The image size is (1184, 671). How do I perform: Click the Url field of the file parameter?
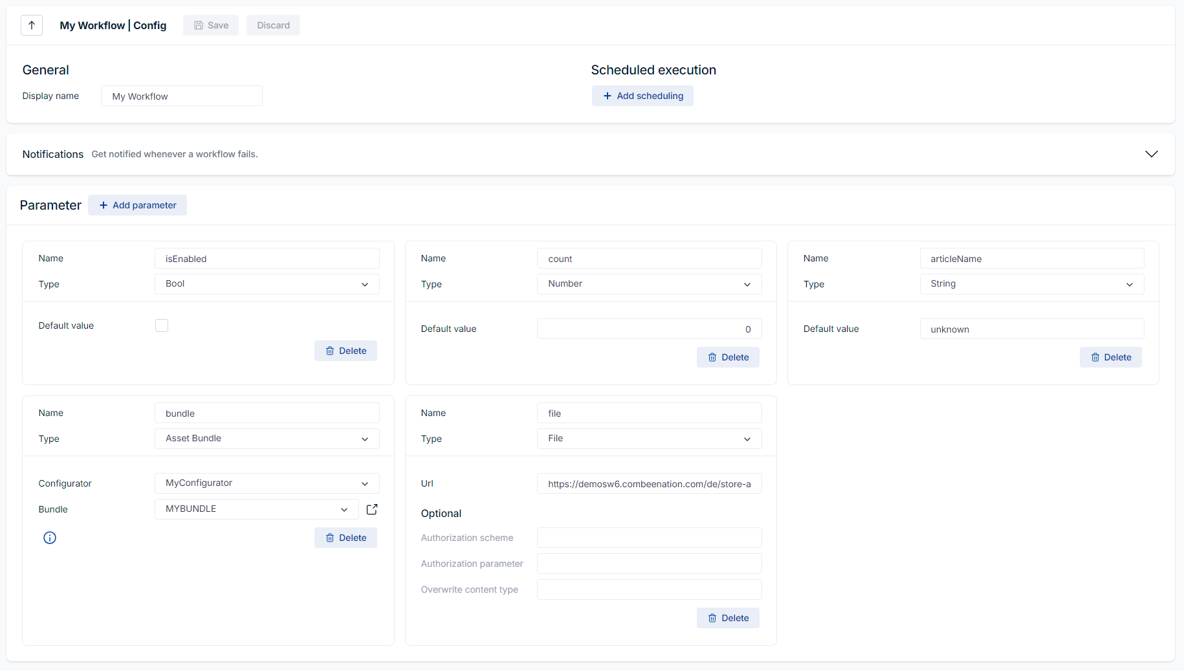649,483
